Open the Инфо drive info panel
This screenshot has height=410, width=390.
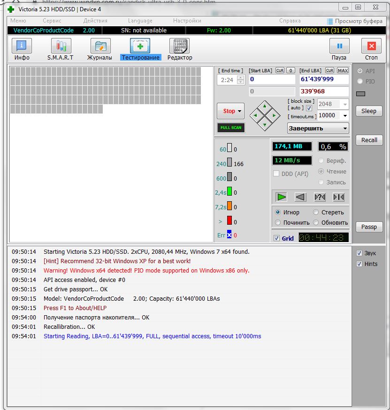(22, 50)
